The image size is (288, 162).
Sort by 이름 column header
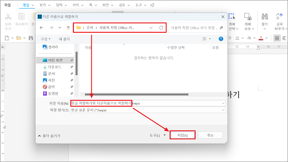point(88,47)
